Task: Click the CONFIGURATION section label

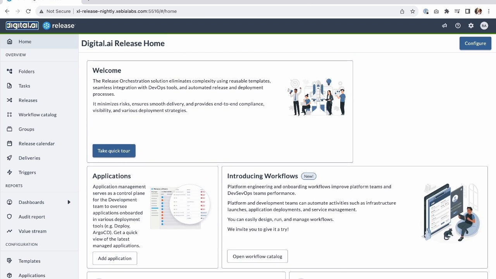Action: click(21, 244)
